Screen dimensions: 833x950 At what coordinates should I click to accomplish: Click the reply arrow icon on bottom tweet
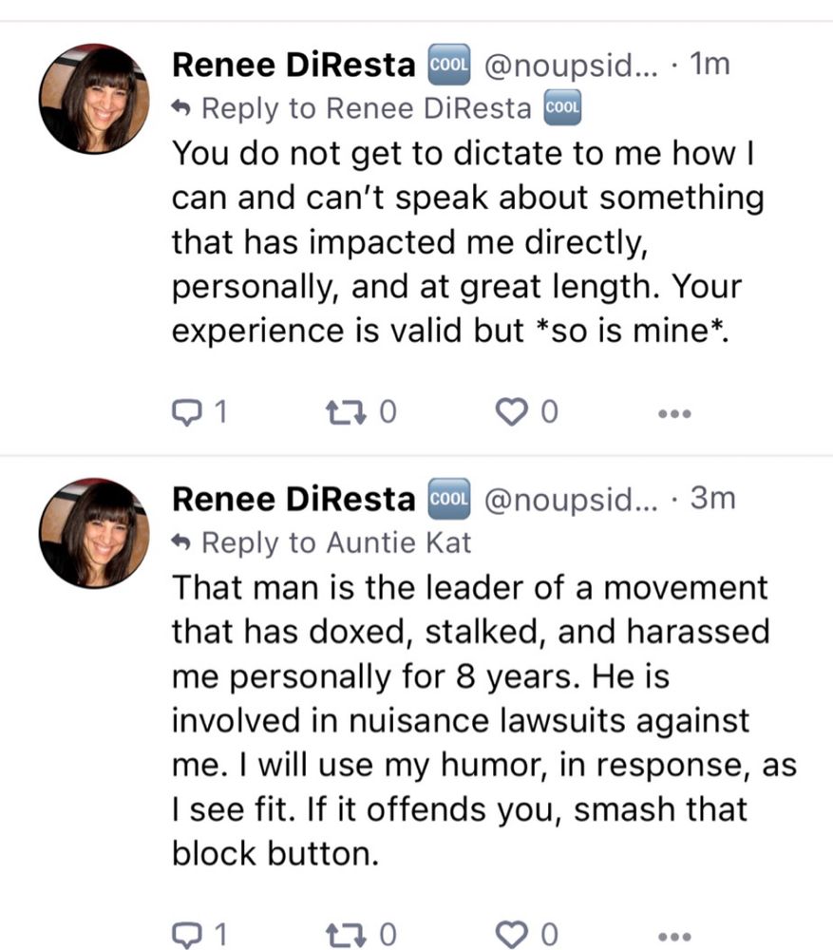[x=182, y=542]
